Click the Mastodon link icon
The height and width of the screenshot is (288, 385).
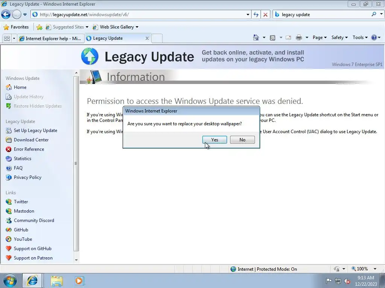click(9, 211)
